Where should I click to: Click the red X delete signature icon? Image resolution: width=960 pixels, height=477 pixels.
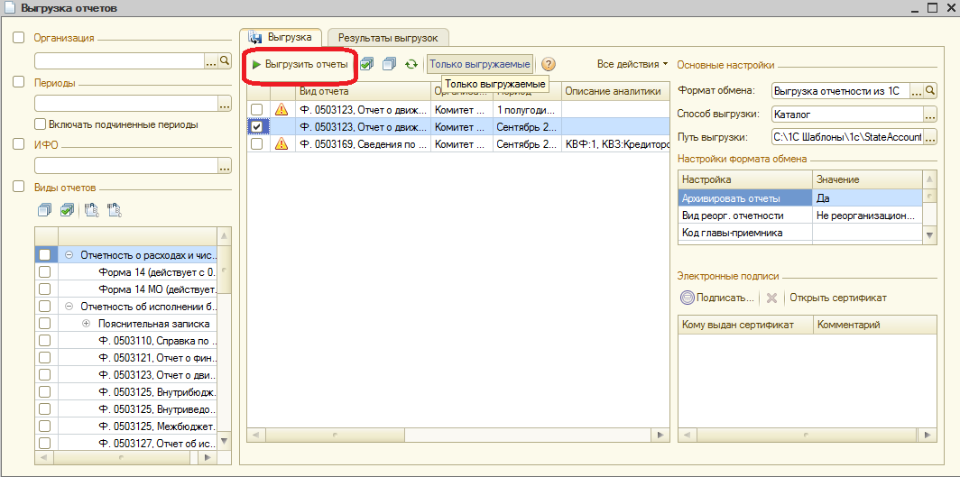coord(771,298)
